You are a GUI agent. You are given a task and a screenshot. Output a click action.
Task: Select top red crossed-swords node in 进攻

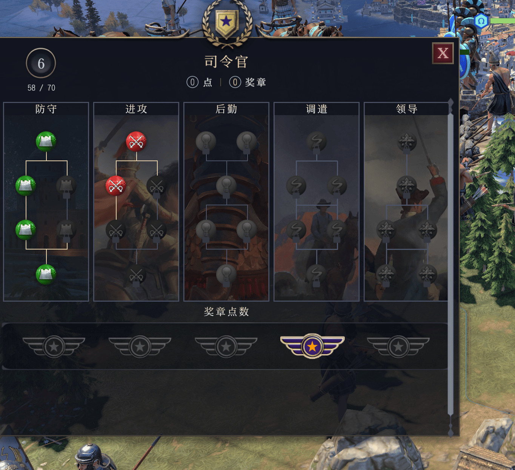click(136, 142)
